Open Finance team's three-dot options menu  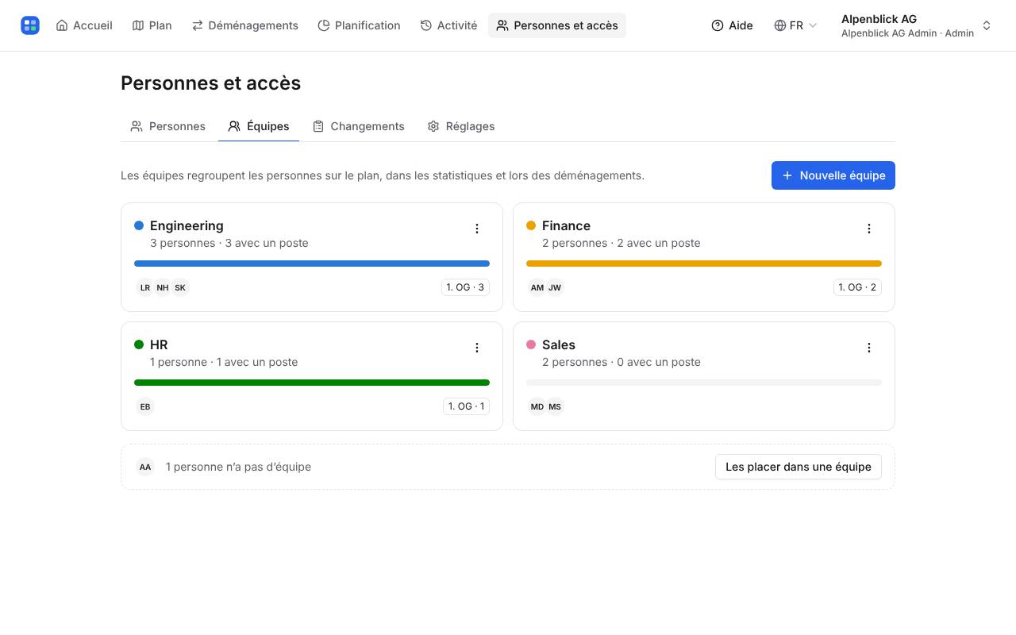[x=869, y=229]
